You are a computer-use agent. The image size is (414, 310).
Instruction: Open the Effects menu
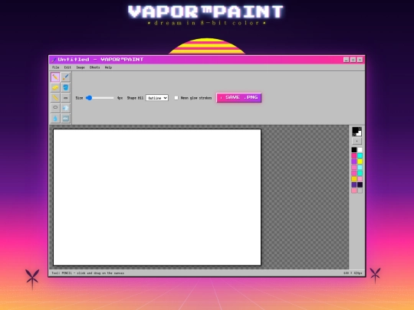(95, 67)
